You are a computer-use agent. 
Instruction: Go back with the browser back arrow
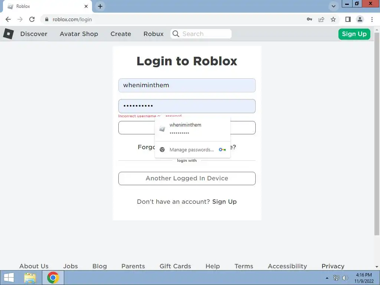click(8, 19)
